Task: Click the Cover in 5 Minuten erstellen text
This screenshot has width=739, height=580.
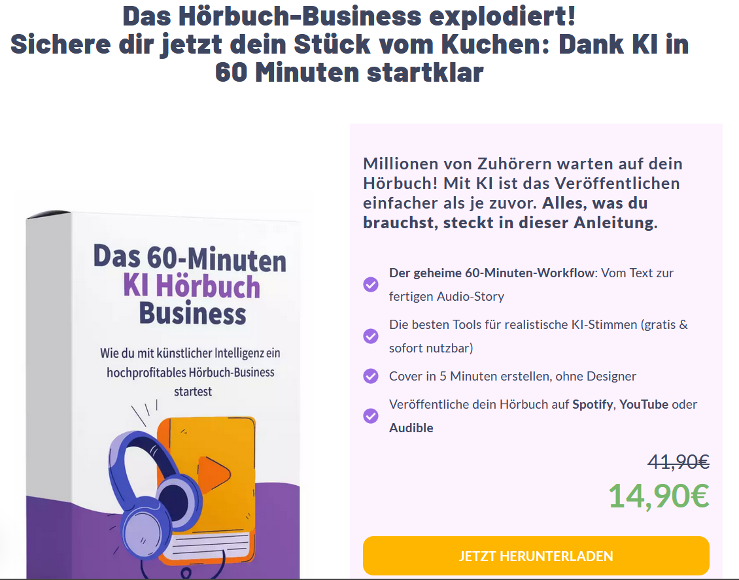Action: (512, 376)
